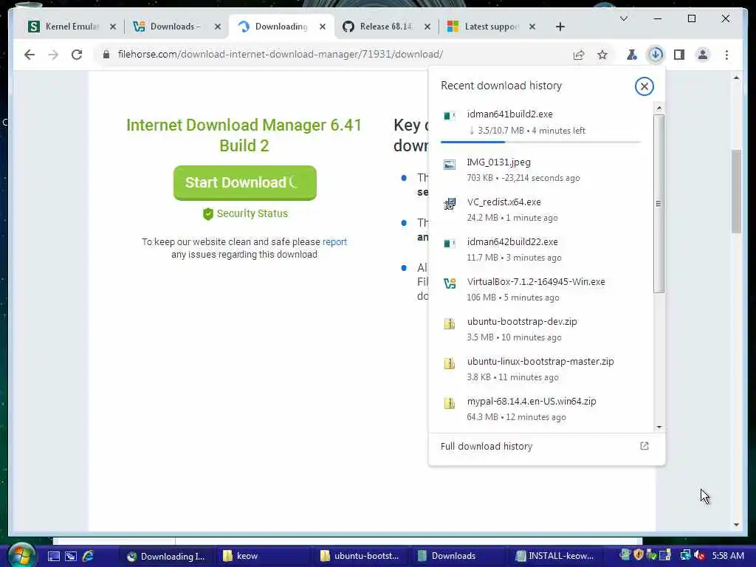Click the VC_redist.x64.exe installer icon
The height and width of the screenshot is (567, 756).
point(450,204)
